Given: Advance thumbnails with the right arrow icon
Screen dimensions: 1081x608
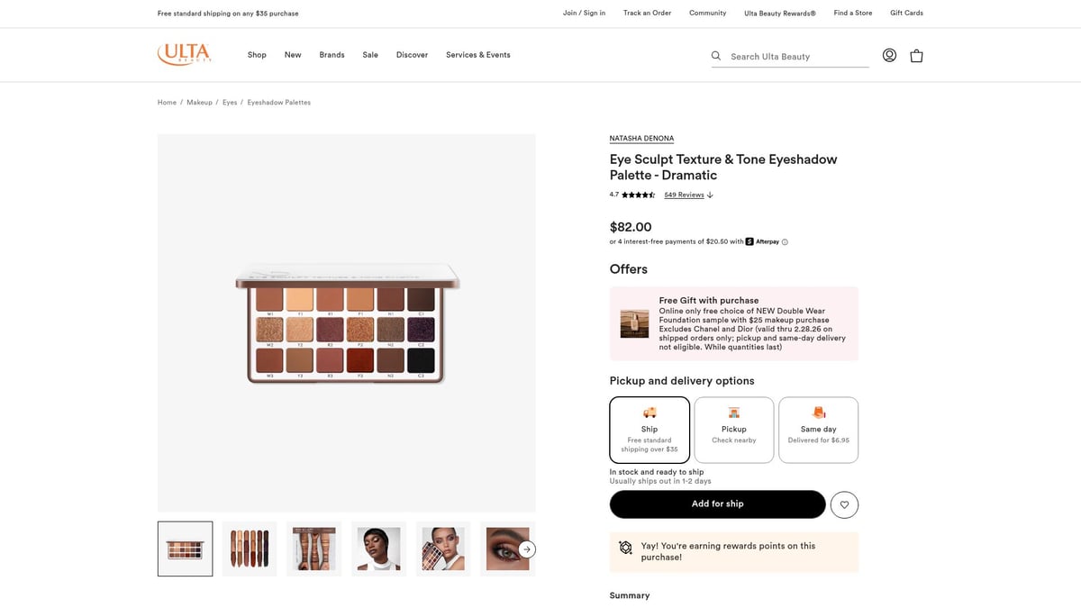Looking at the screenshot, I should pos(526,548).
